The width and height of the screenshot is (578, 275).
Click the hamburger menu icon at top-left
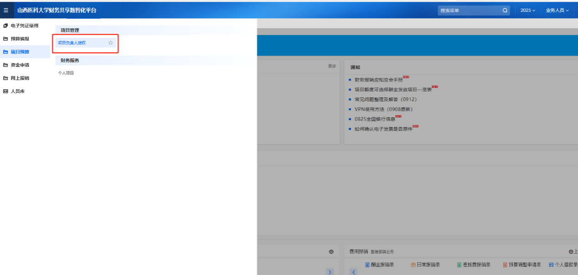[6, 10]
